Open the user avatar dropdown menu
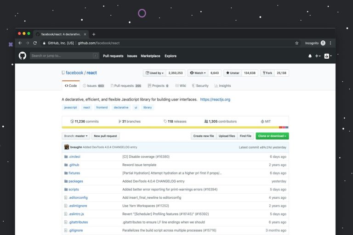Viewport: 353px width, 235px height. [x=328, y=56]
